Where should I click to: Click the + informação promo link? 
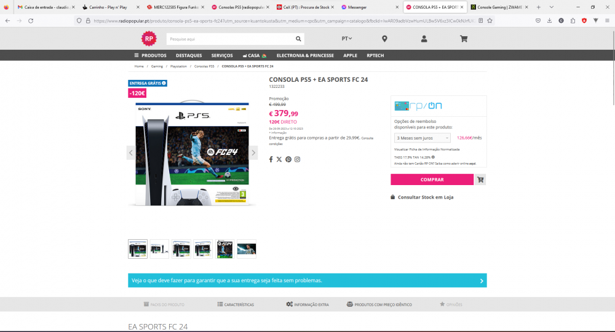click(x=278, y=133)
